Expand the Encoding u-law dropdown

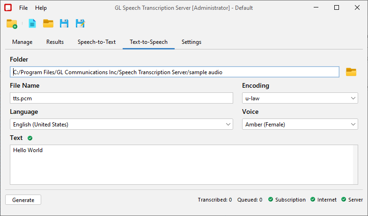pyautogui.click(x=300, y=98)
